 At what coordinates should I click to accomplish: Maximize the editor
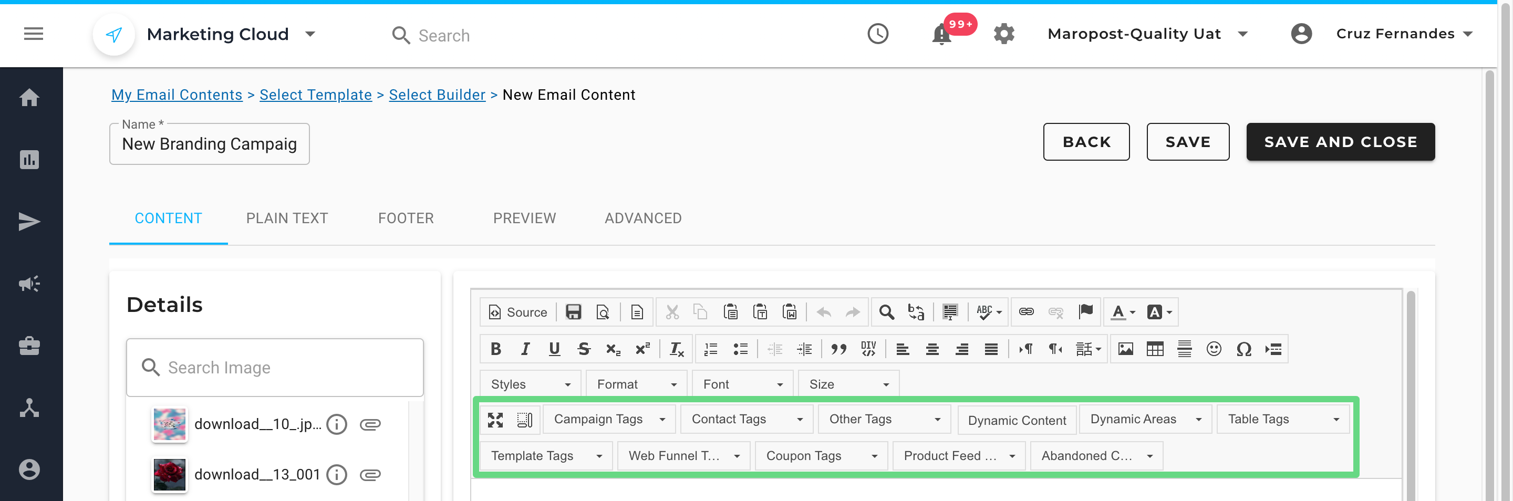[495, 420]
